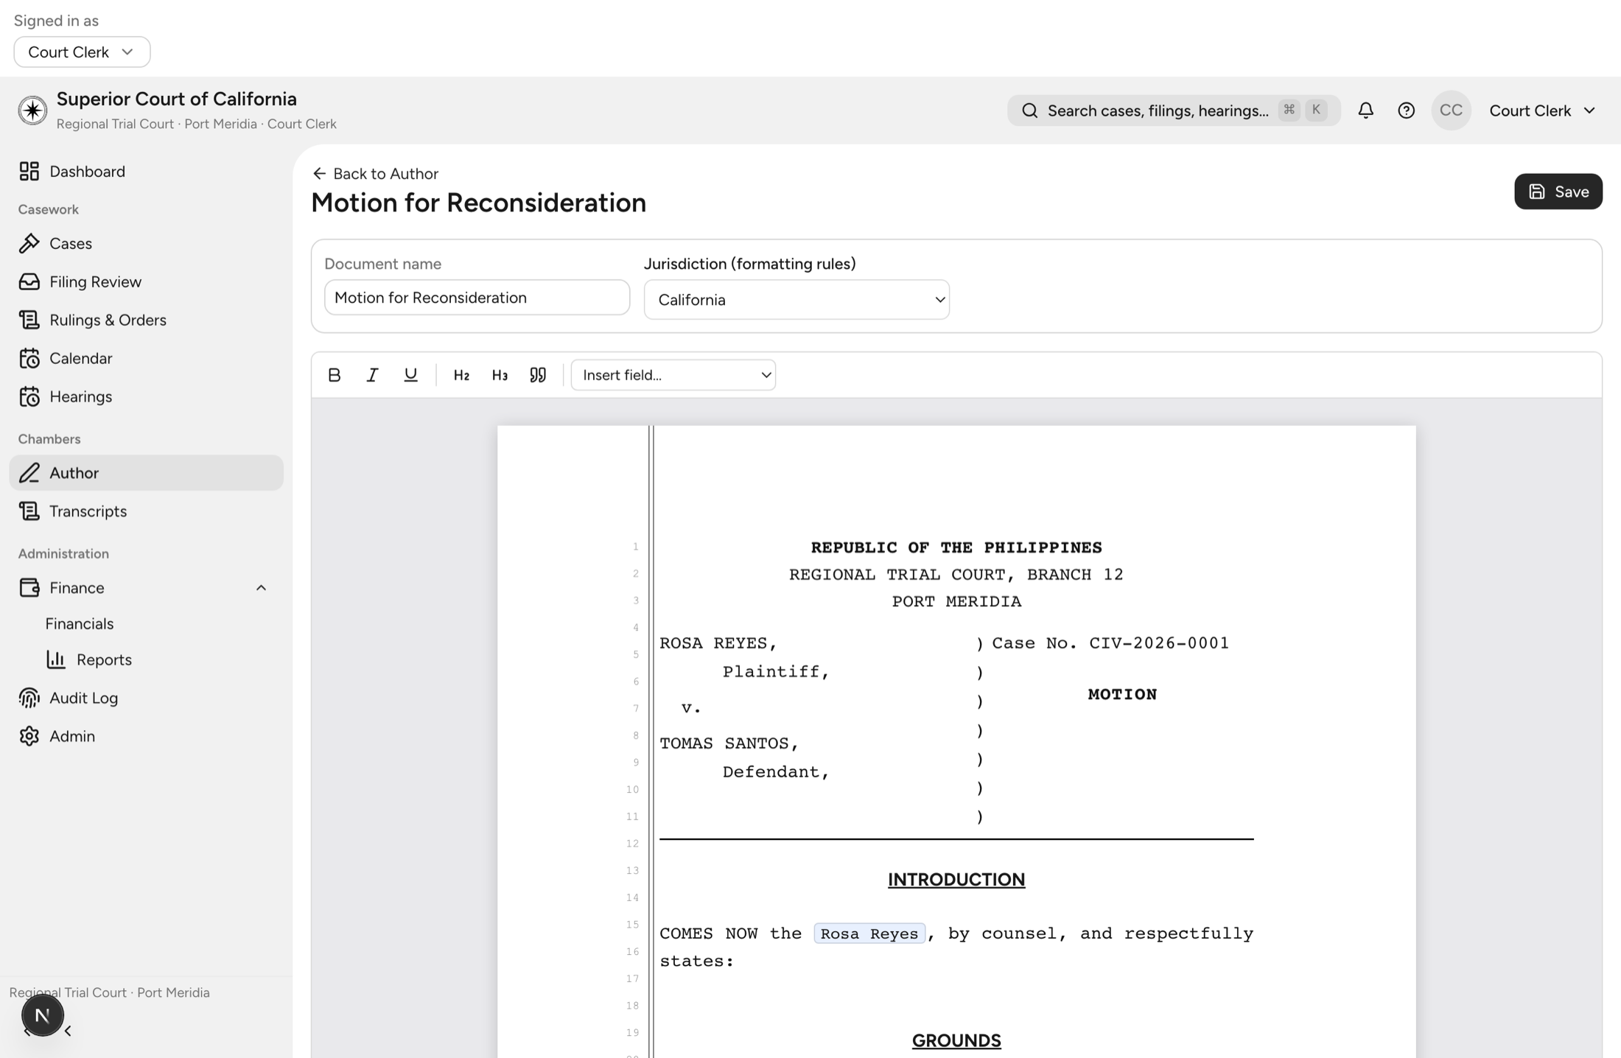This screenshot has width=1621, height=1058.
Task: Toggle underline formatting in editor toolbar
Action: [410, 375]
